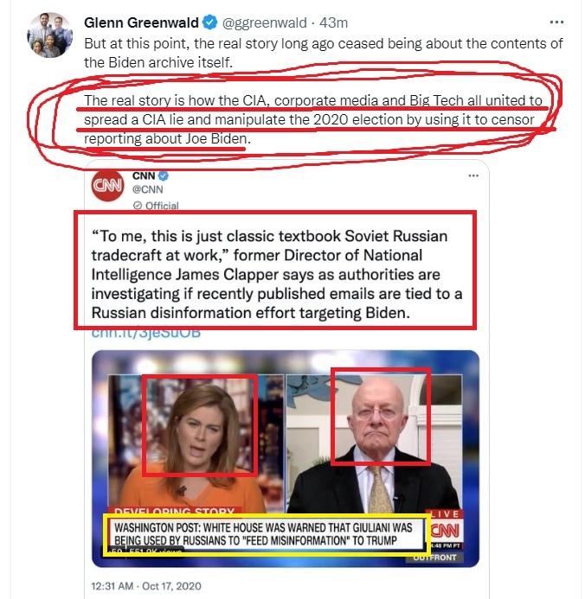Viewport: 585px width, 599px height.
Task: Open the 43m timestamp link
Action: [333, 23]
